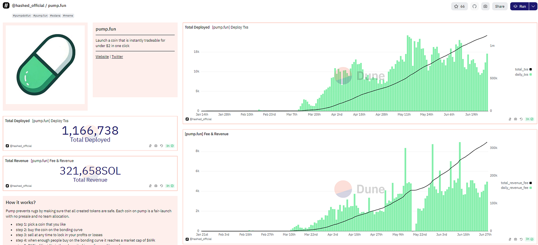
Task: Click the camera icon in Fee & Revenue chart
Action: (515, 239)
